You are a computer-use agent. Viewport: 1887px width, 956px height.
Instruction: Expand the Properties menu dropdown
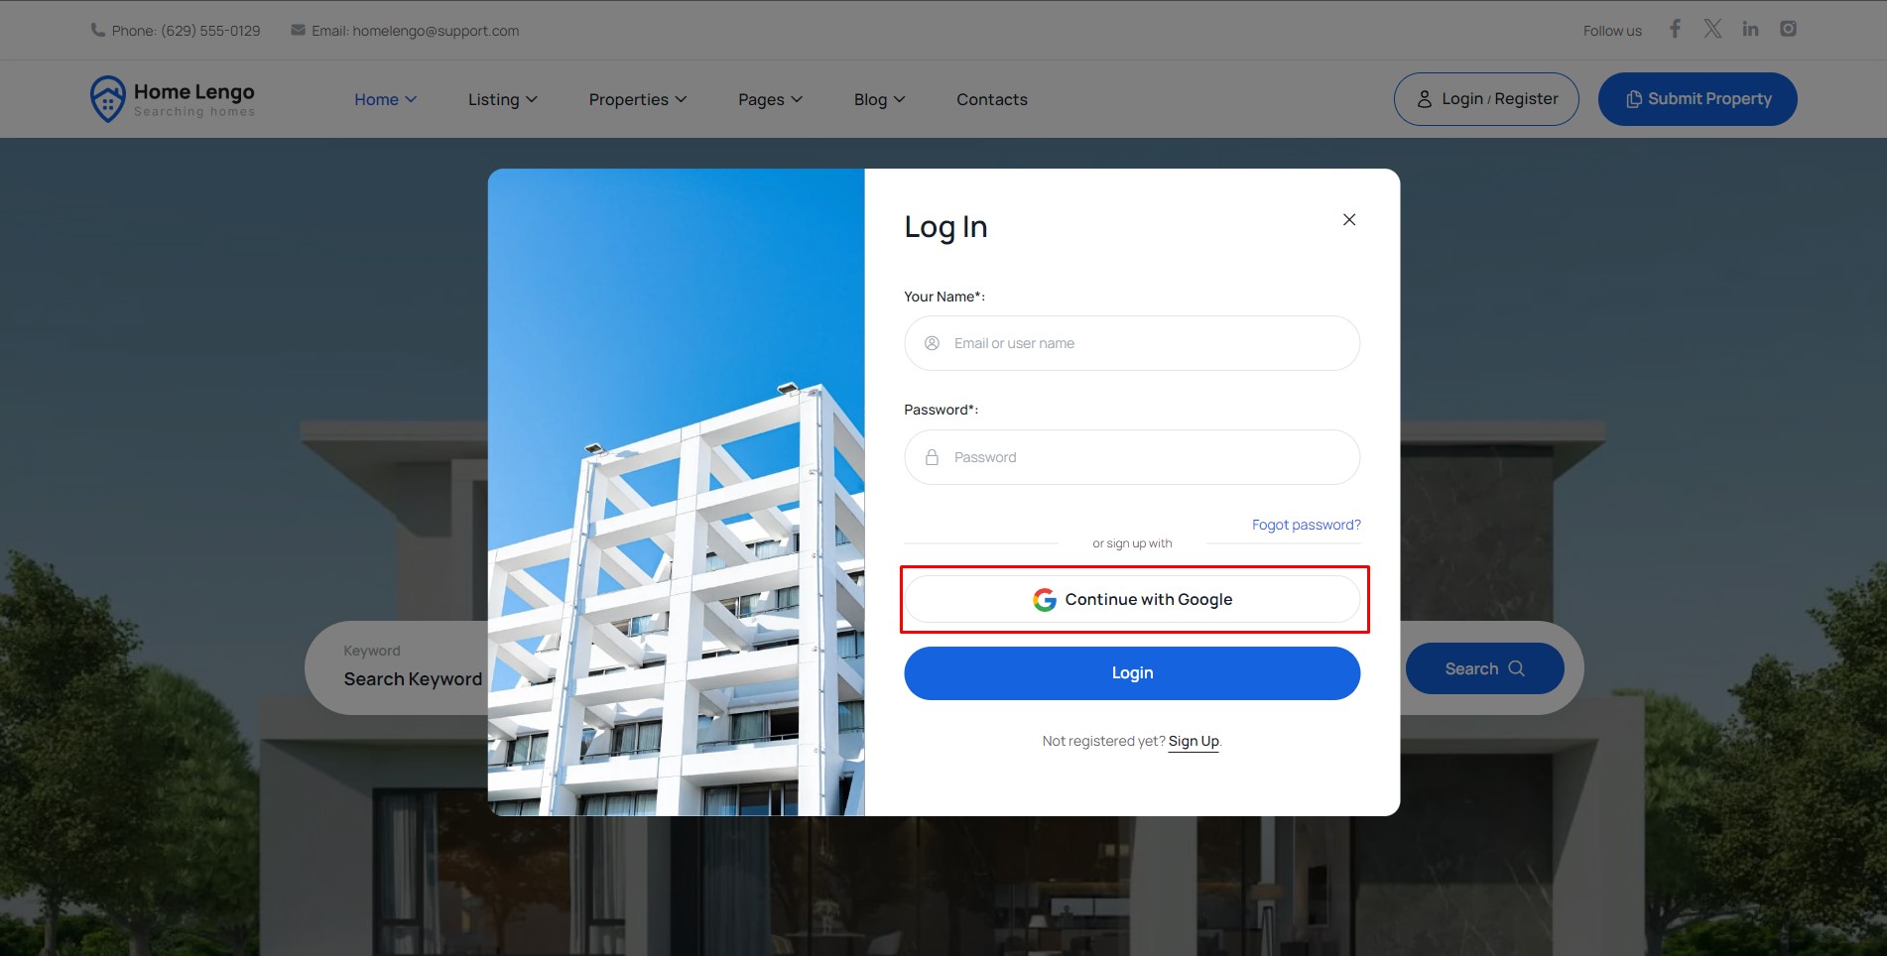point(637,99)
